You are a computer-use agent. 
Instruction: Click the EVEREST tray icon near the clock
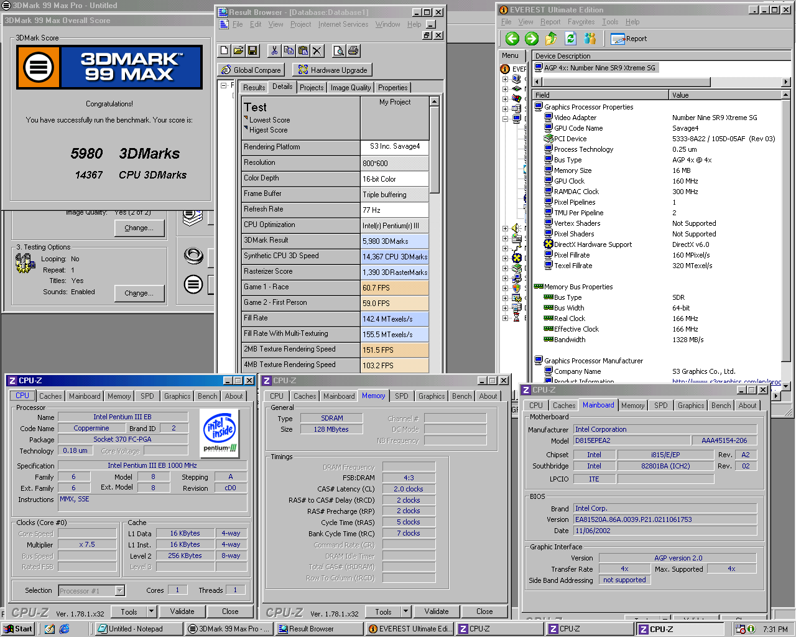[751, 629]
